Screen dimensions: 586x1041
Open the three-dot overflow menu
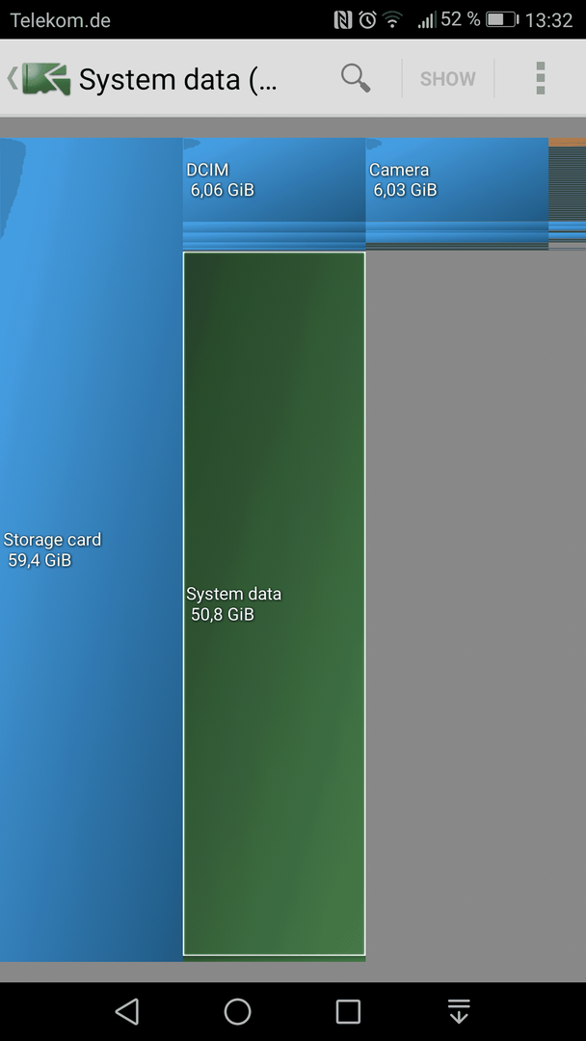tap(540, 78)
